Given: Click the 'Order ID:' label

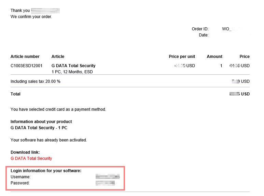Looking at the screenshot, I should (200, 29).
